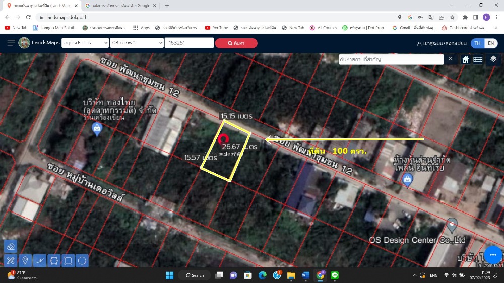Select the rectangle drawing tool
504x283 pixels.
pos(68,260)
